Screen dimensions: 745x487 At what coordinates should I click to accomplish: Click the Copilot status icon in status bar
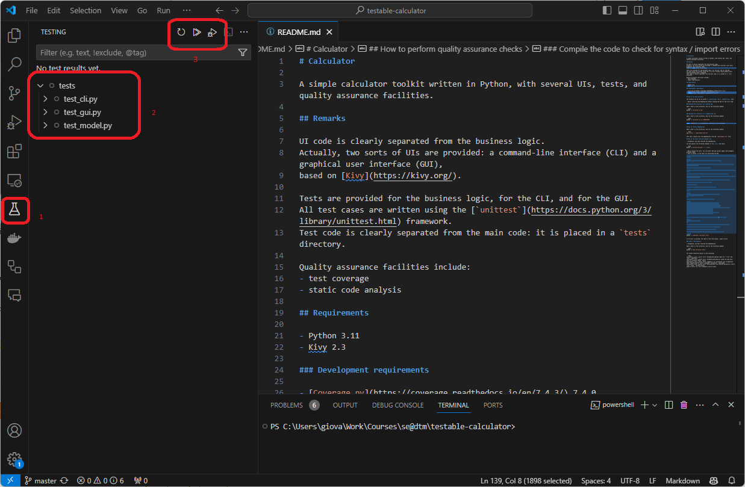[714, 480]
